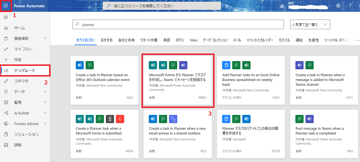Show more categories with the ellipsis button

(357, 40)
